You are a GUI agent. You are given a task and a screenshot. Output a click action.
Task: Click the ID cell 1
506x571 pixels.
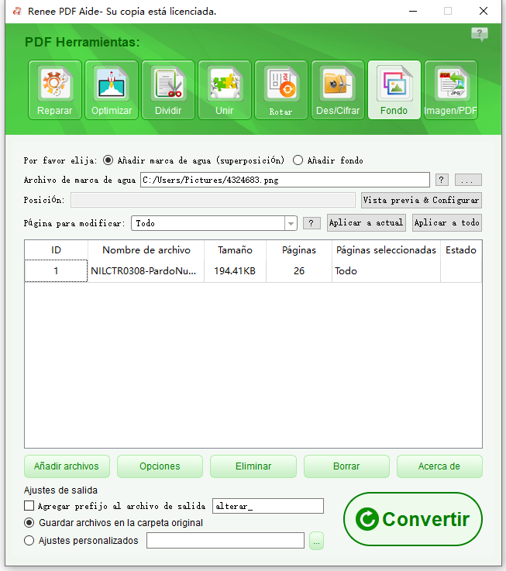coord(56,271)
